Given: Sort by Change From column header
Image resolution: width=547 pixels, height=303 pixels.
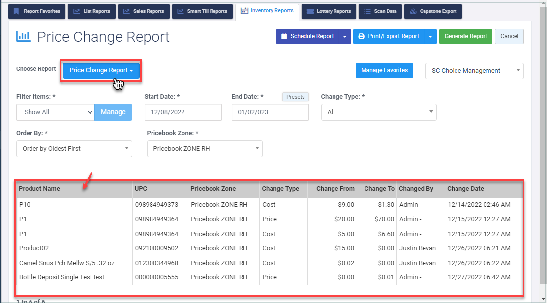Looking at the screenshot, I should tap(332, 189).
